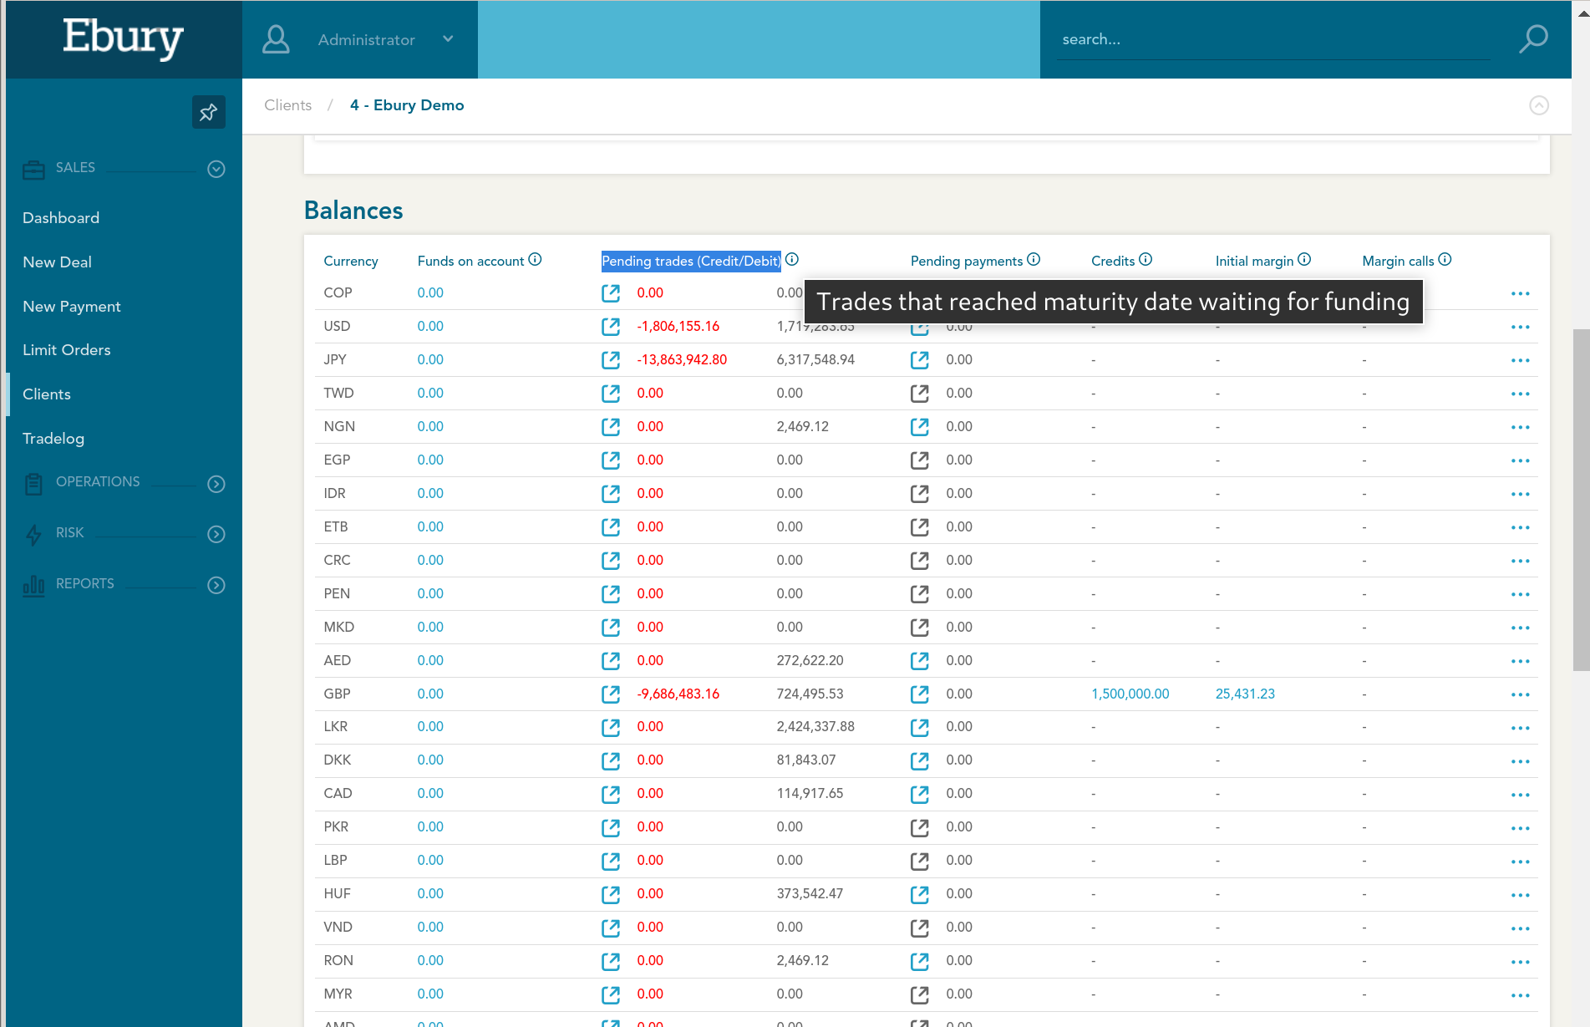This screenshot has height=1027, width=1590.
Task: Click Funds on account info icon
Action: 536,260
